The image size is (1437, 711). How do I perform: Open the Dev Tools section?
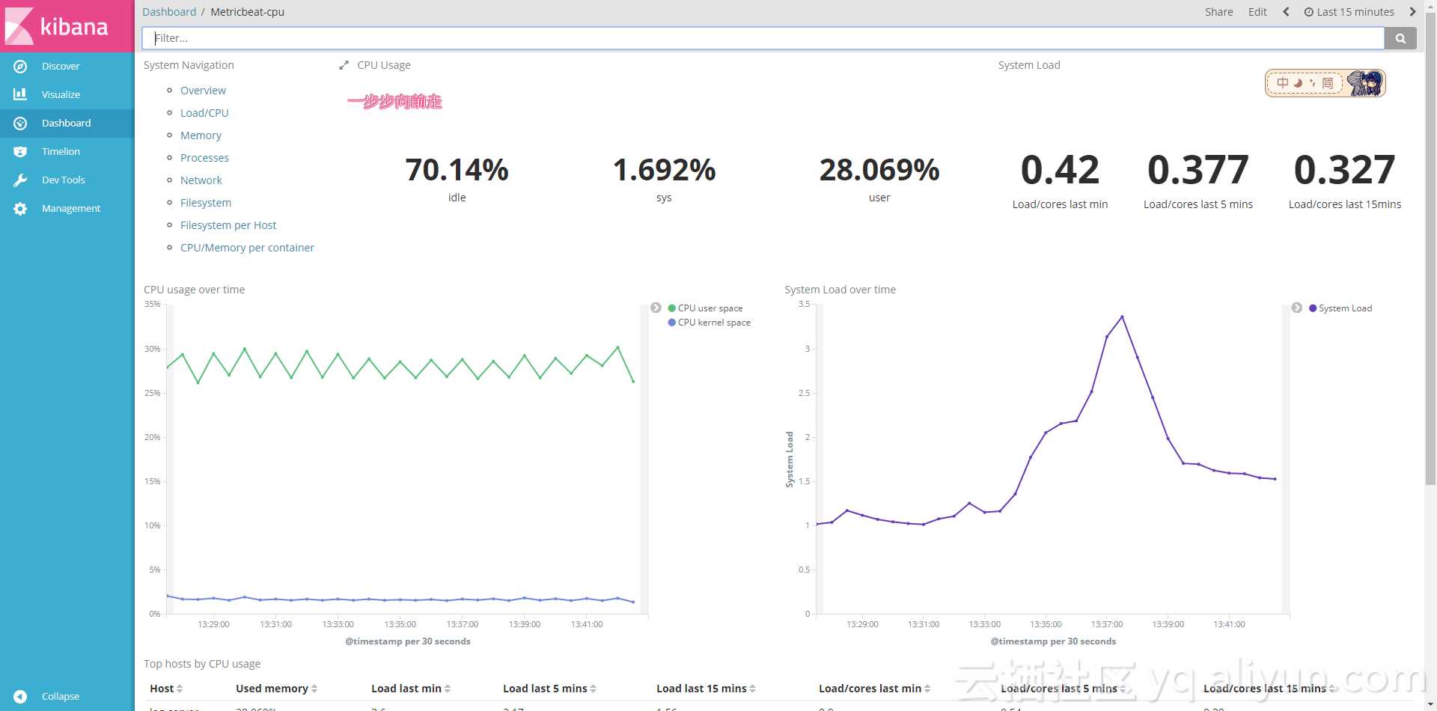pyautogui.click(x=64, y=180)
